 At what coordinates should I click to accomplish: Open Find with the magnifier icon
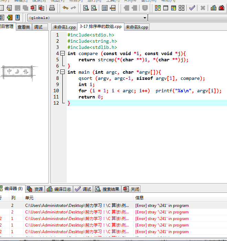pos(86,8)
